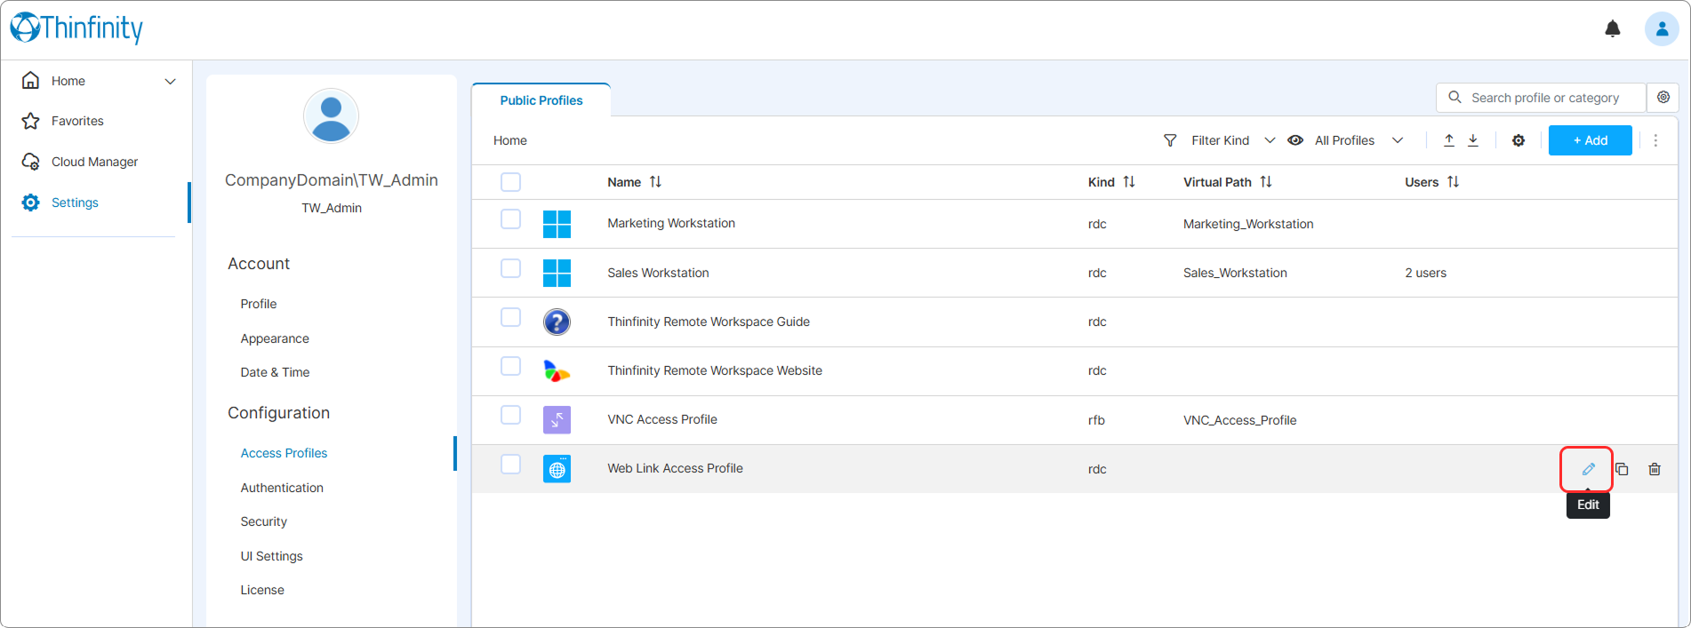
Task: Duplicate the Web Link Access Profile
Action: point(1622,469)
